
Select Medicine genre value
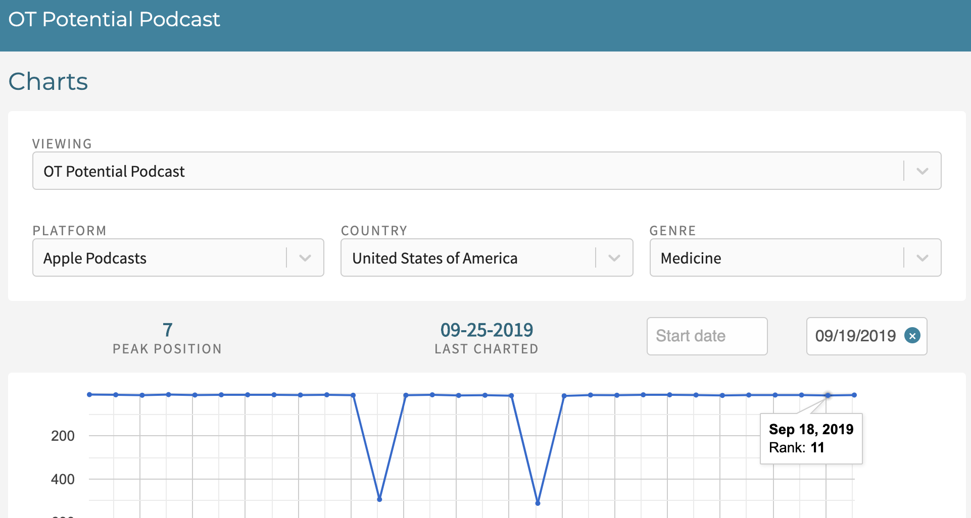tap(691, 258)
